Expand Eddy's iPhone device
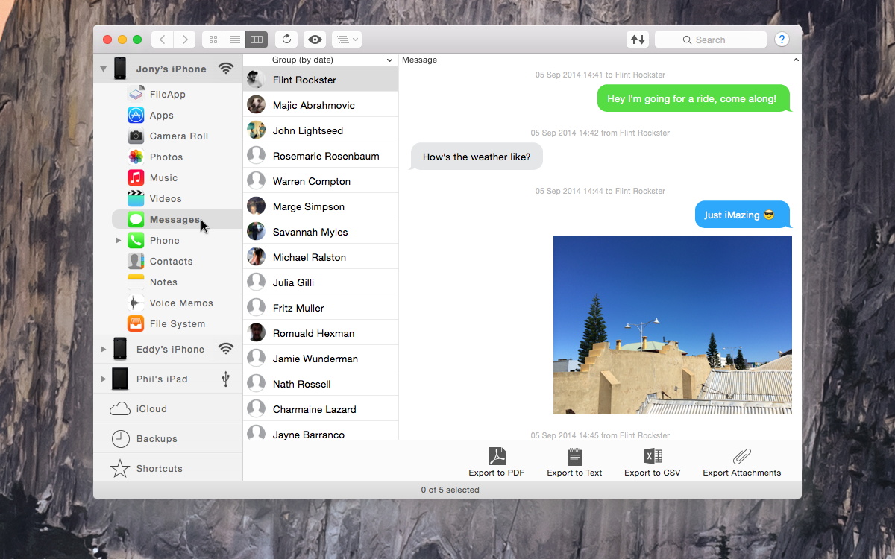This screenshot has height=559, width=895. [x=103, y=349]
